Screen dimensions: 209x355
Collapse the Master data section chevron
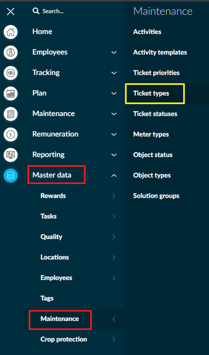(x=114, y=175)
